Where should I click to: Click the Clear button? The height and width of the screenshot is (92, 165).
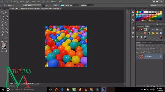[55, 5]
